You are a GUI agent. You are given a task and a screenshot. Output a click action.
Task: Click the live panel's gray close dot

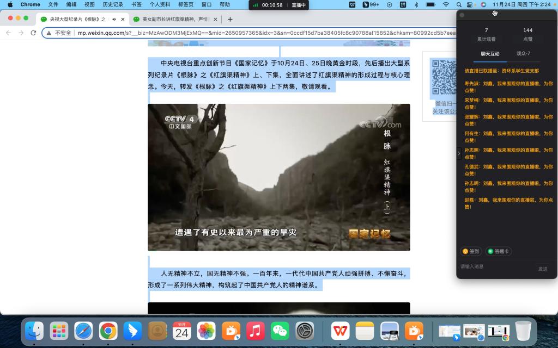462,15
